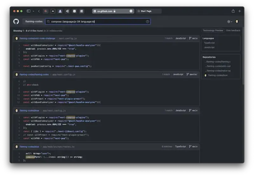
Task: Click the Languages panel heading
Action: click(x=208, y=38)
